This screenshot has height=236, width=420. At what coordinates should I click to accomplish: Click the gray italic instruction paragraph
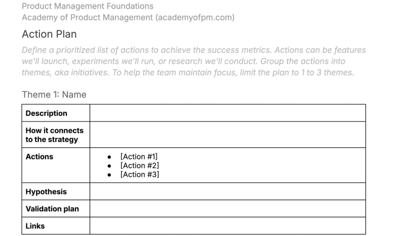[x=193, y=61]
